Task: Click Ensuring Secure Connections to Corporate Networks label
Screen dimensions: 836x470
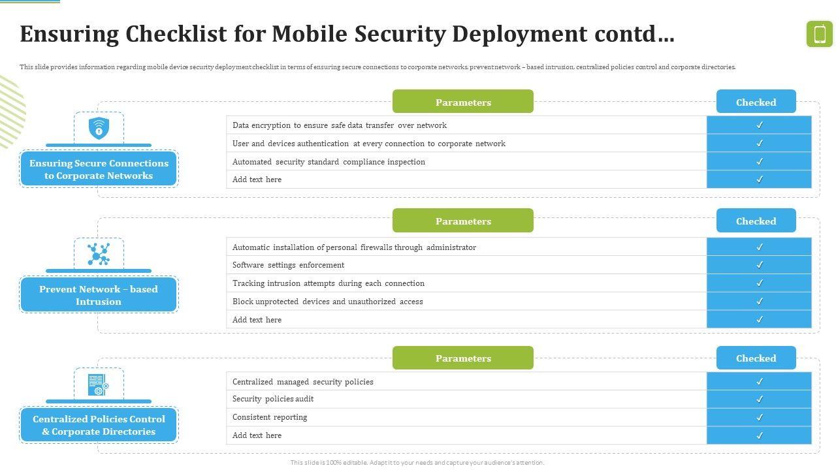Action: 99,169
